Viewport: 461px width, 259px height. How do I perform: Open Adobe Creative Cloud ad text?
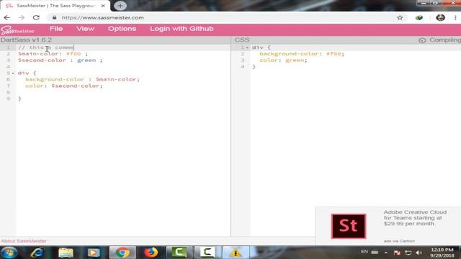pyautogui.click(x=415, y=218)
